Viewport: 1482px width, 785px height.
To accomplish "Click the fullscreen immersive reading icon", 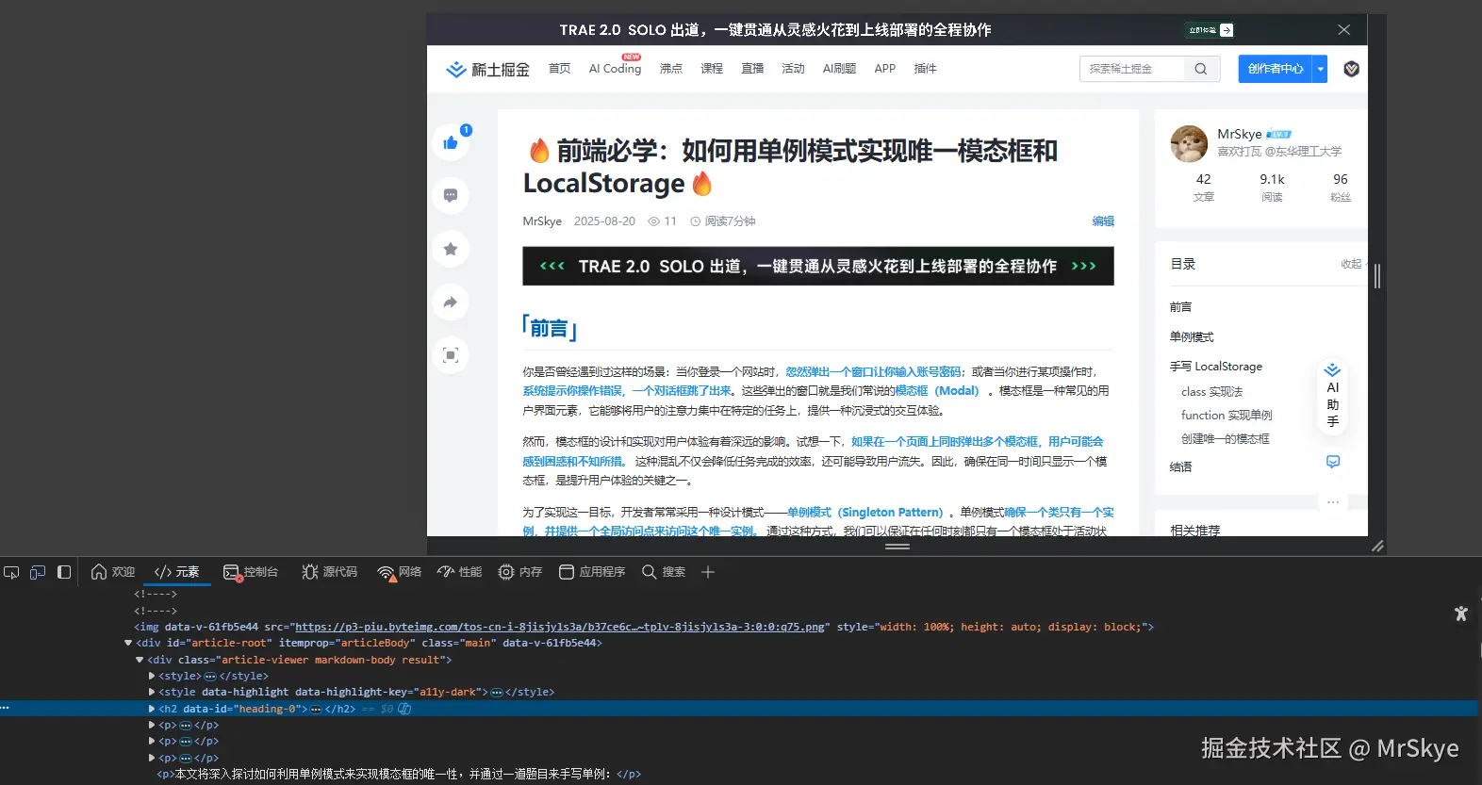I will coord(451,355).
